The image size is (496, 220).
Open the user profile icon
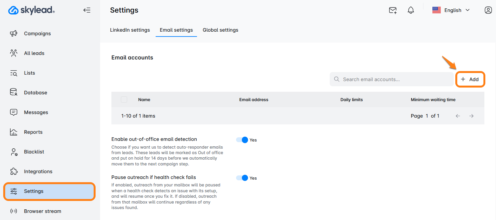(488, 10)
